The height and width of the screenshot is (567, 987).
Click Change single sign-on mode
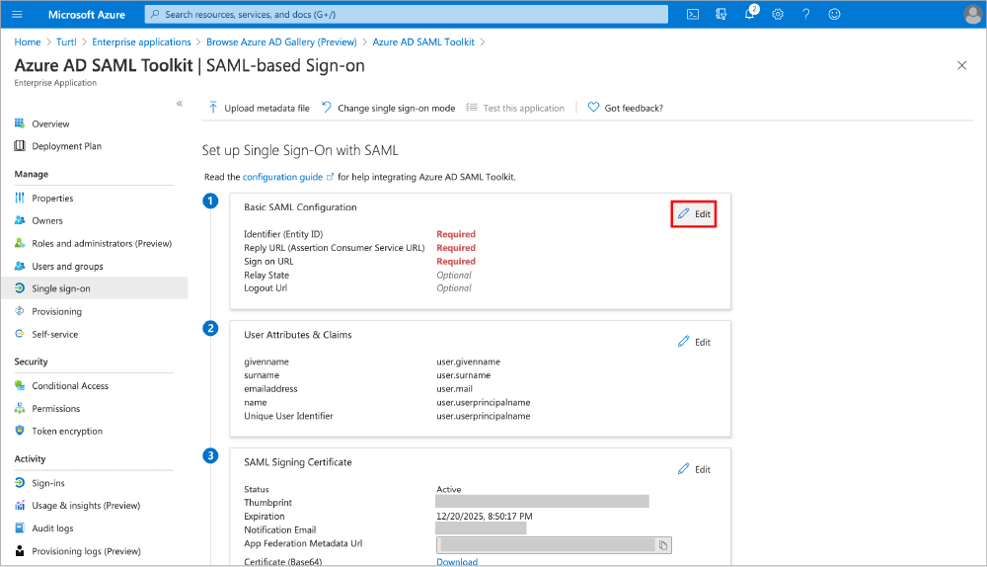click(x=388, y=108)
